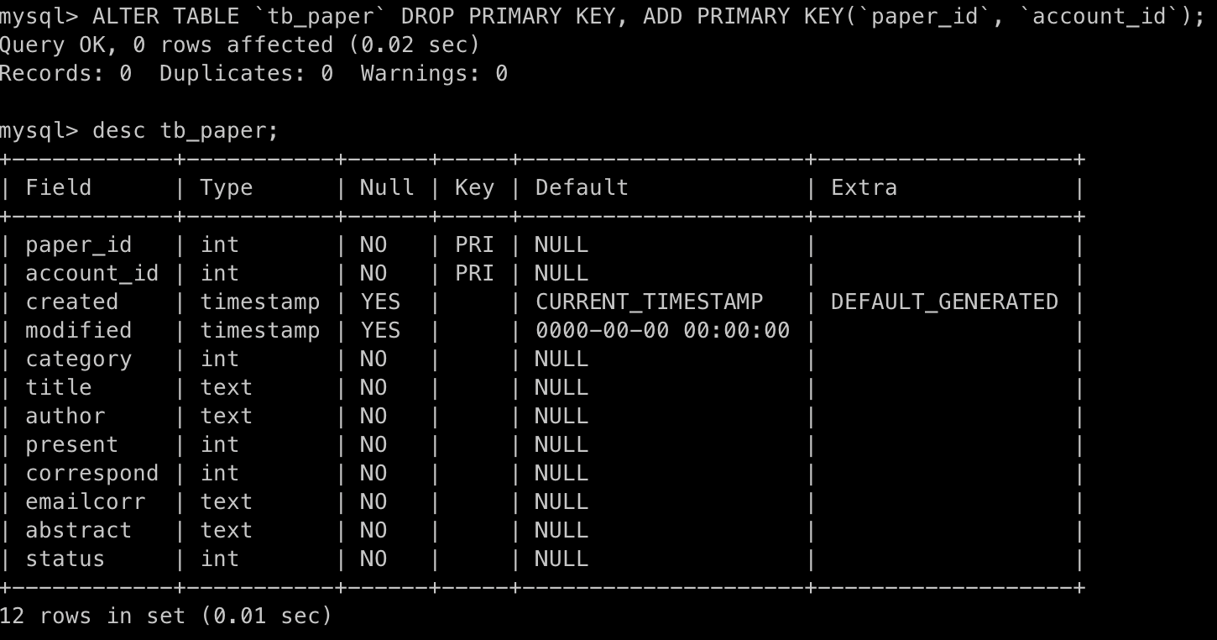
Task: Click the 'Key' column header
Action: [x=474, y=187]
